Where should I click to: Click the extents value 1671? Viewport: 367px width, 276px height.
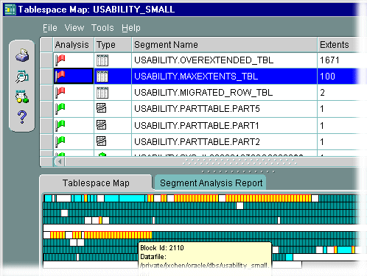point(329,60)
